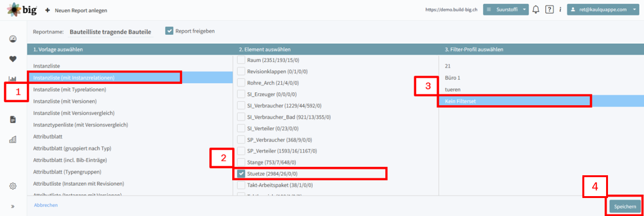Toggle SP_Verteiler checkbox
The height and width of the screenshot is (216, 644).
[241, 151]
